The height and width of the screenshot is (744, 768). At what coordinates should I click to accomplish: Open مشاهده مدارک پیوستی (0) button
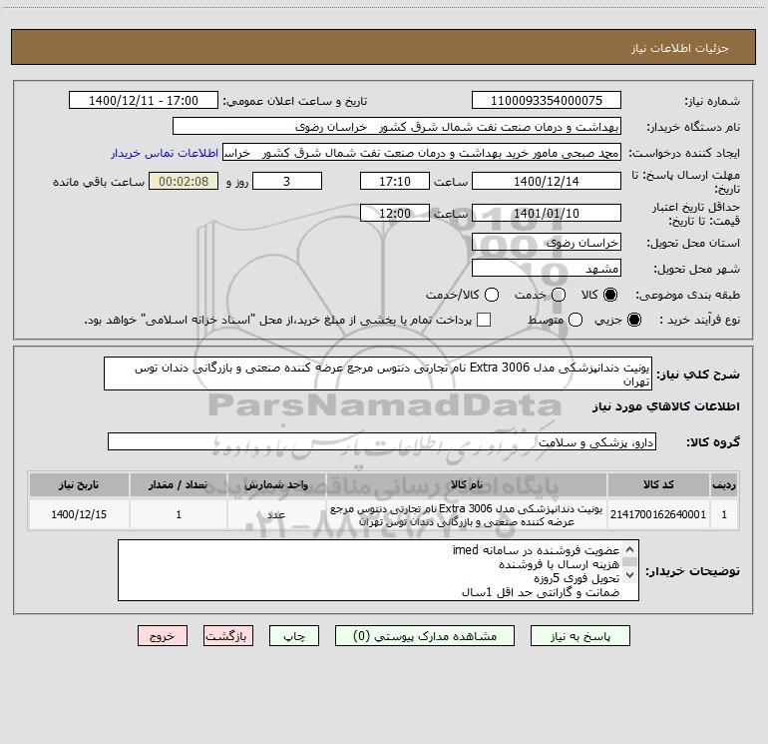[425, 636]
